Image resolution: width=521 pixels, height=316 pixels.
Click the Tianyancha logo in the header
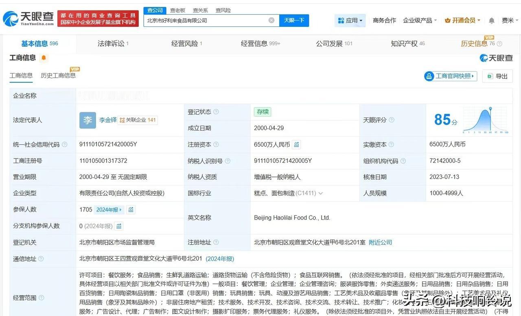28,18
